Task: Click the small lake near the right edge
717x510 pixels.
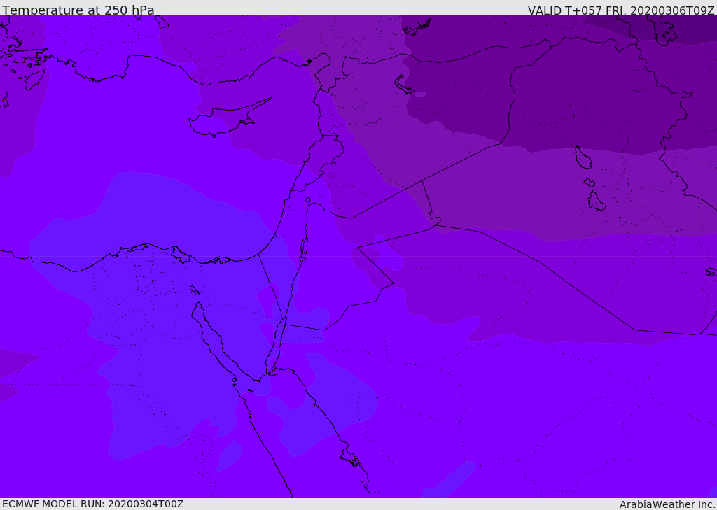Action: [x=711, y=271]
